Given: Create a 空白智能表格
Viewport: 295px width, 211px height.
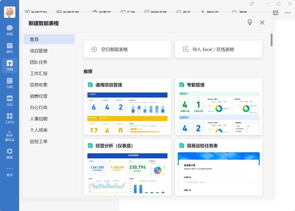Looking at the screenshot, I should [127, 49].
